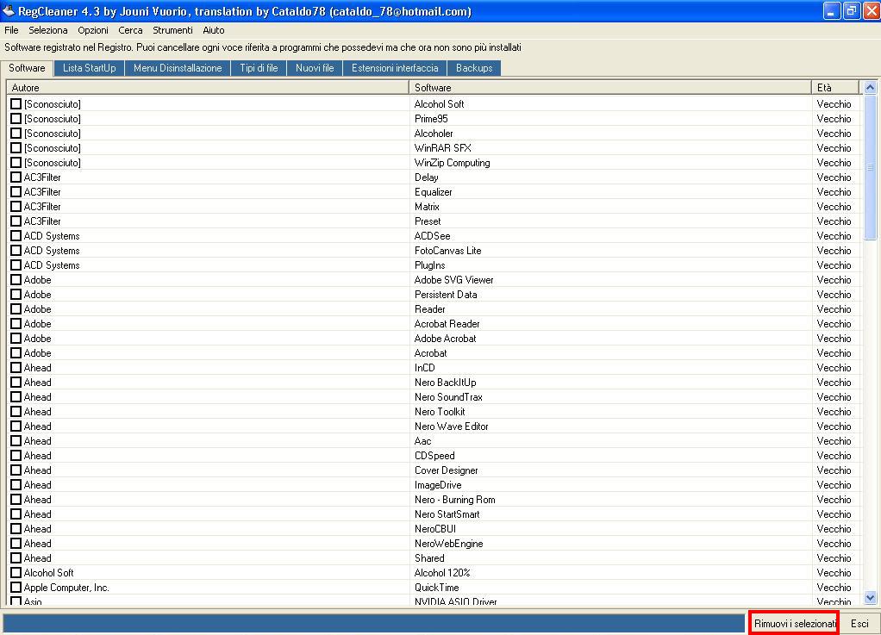881x635 pixels.
Task: Click the Esci button
Action: coord(859,623)
